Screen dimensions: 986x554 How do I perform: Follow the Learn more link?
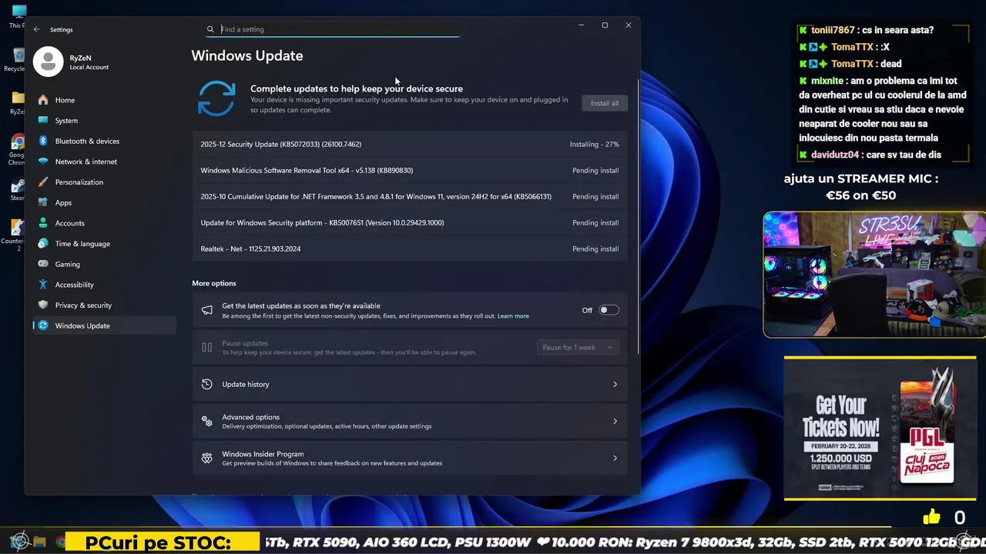point(513,316)
